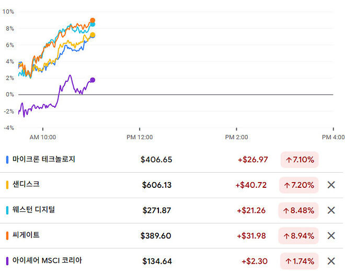The image size is (345, 271).
Task: Remove 샌디스크 from comparison with X
Action: [331, 185]
